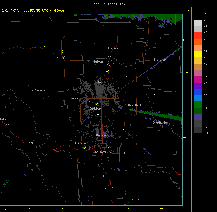The image size is (217, 212).
Task: Click the Lake Louise map label
Action: [x=5, y=122]
